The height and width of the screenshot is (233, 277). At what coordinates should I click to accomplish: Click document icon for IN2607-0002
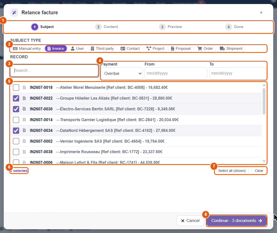click(24, 141)
